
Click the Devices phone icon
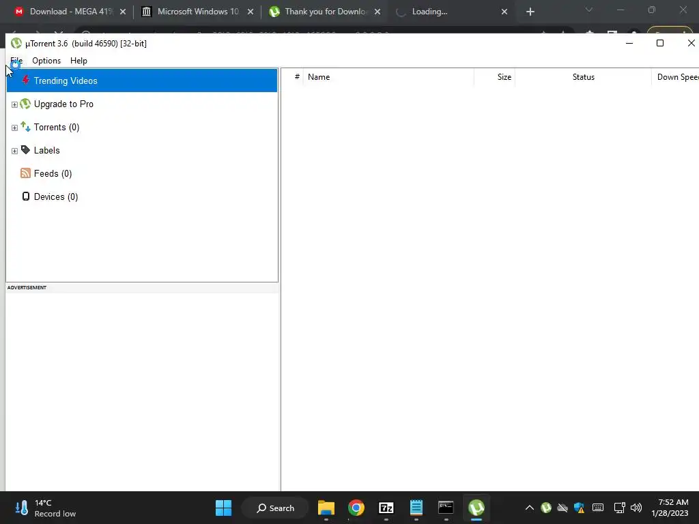(x=26, y=196)
